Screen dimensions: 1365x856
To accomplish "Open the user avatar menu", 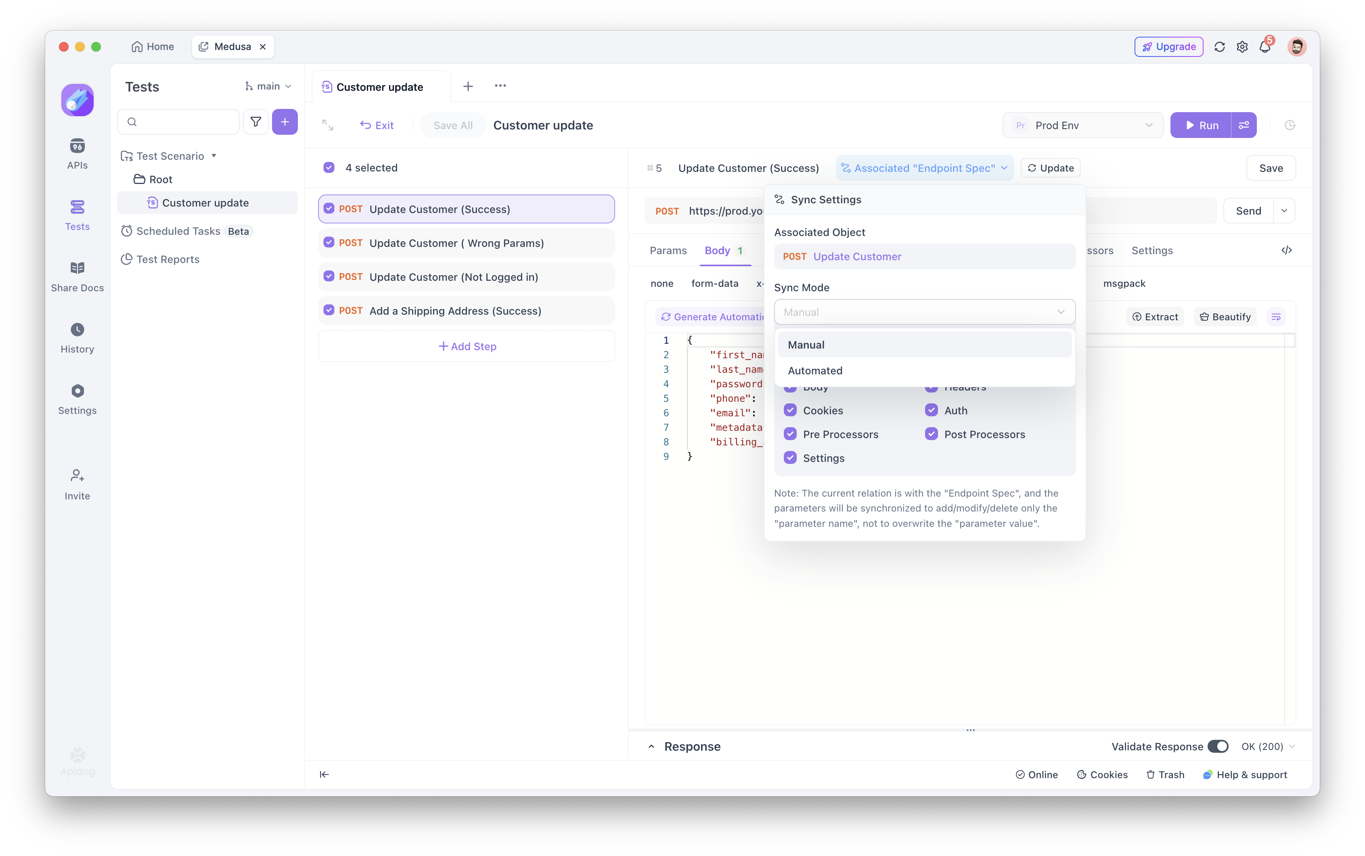I will (x=1297, y=47).
